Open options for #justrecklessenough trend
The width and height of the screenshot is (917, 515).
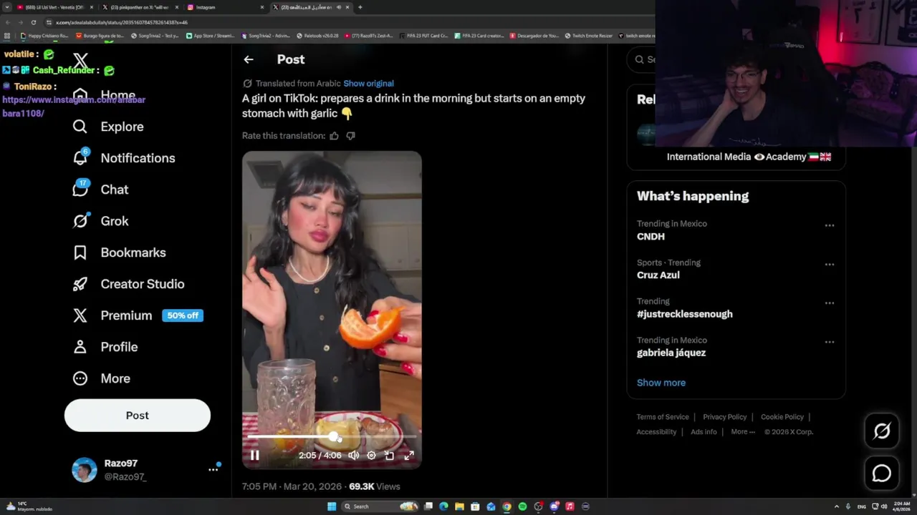[x=830, y=303]
